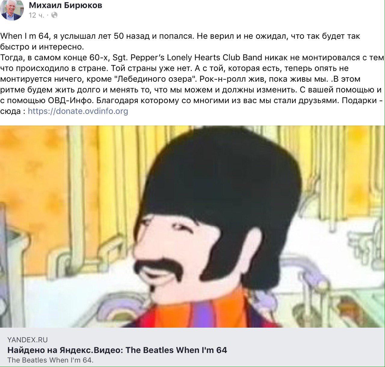The width and height of the screenshot is (385, 367).
Task: Click the YANDEX.RU source label
Action: [27, 340]
